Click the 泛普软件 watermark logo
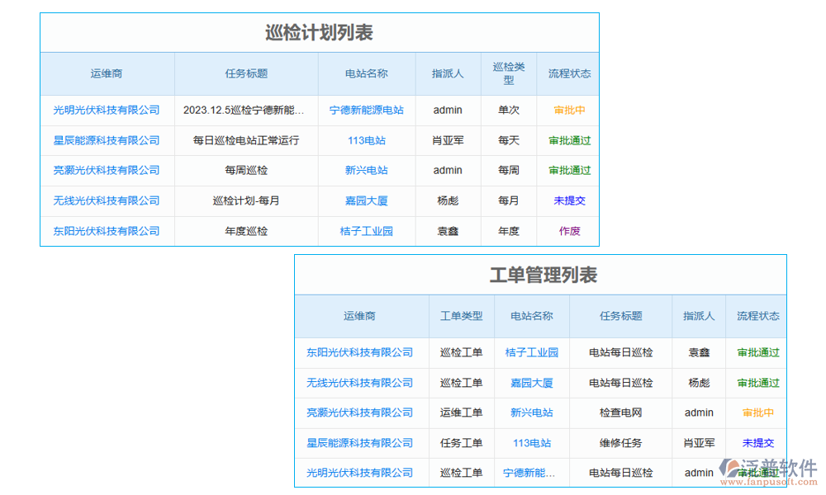Viewport: 826px width, 495px height. pyautogui.click(x=768, y=469)
